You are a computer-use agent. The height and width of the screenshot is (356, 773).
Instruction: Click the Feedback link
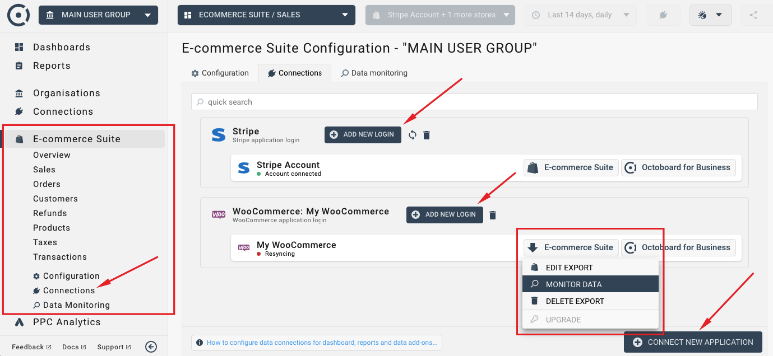point(31,347)
